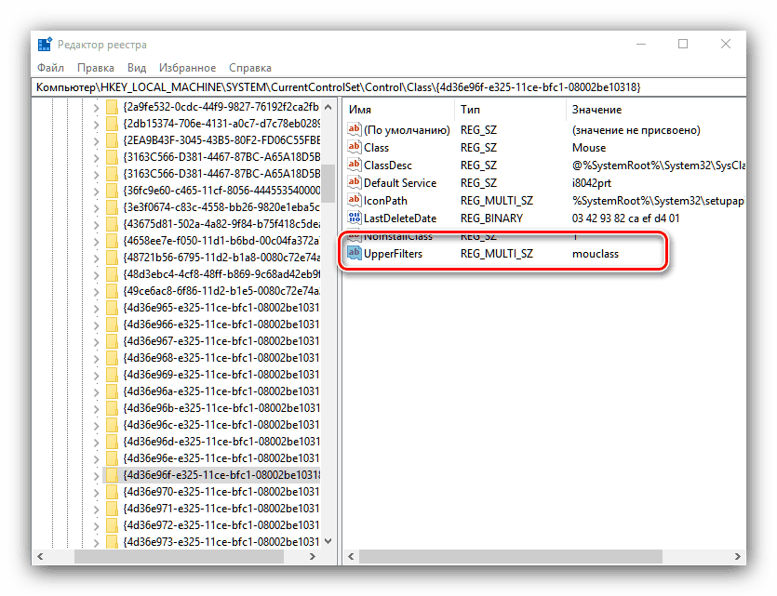This screenshot has height=596, width=777.
Task: Click the folder icon of key {48721b56-6795-11d2
Action: click(113, 258)
